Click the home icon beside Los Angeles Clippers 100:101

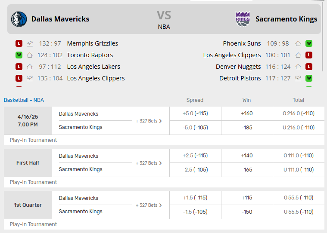298,55
